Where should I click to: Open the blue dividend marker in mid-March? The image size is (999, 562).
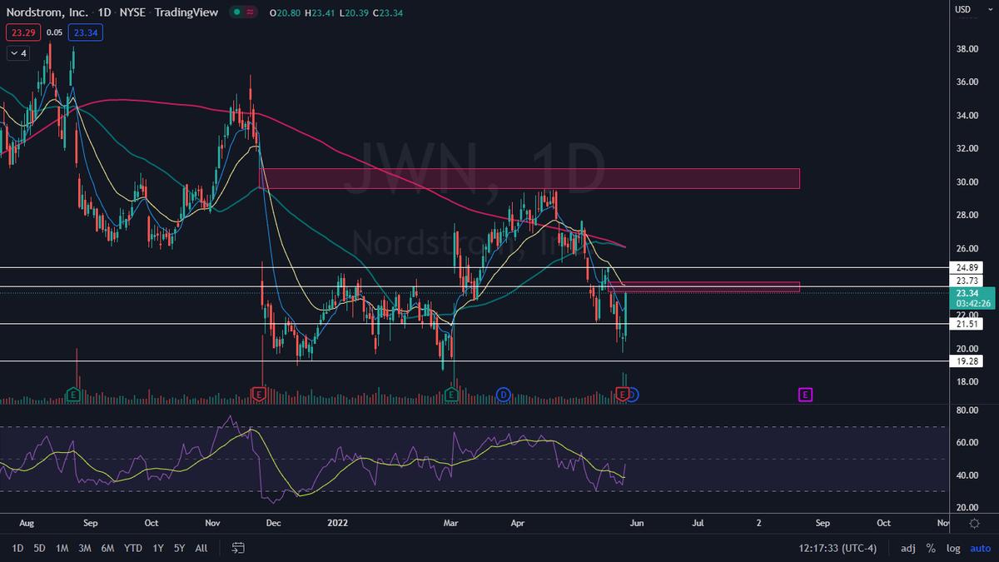pos(503,393)
